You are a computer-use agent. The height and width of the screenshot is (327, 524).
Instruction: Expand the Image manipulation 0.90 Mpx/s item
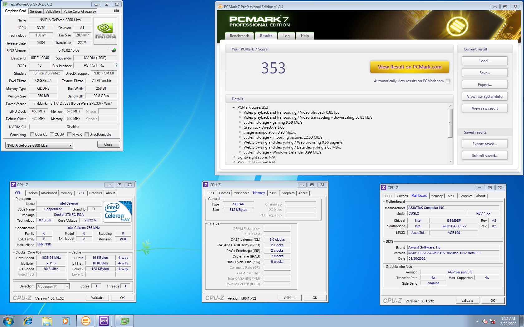240,132
